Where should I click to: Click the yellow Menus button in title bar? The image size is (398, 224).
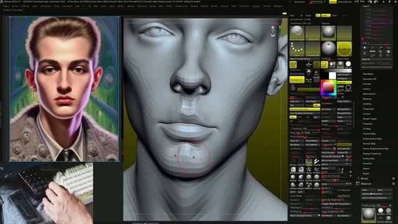pyautogui.click(x=333, y=2)
